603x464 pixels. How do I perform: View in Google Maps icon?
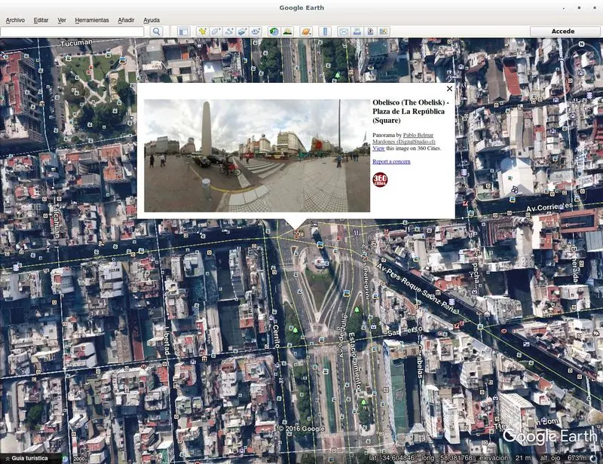384,32
